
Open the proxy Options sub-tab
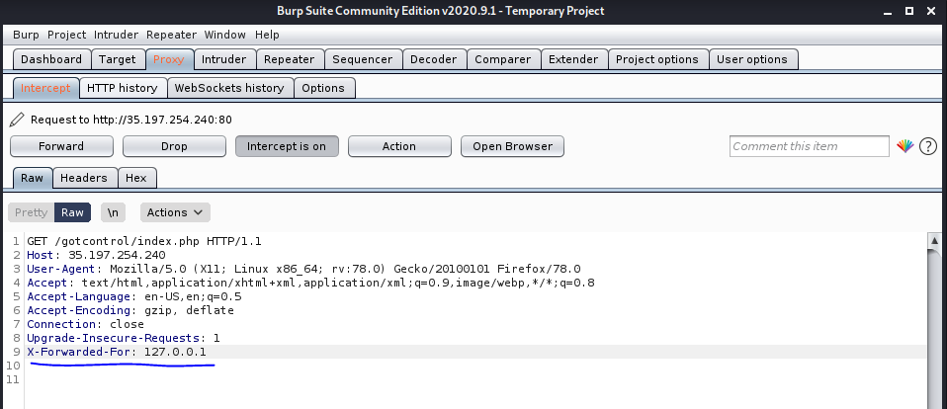[323, 88]
